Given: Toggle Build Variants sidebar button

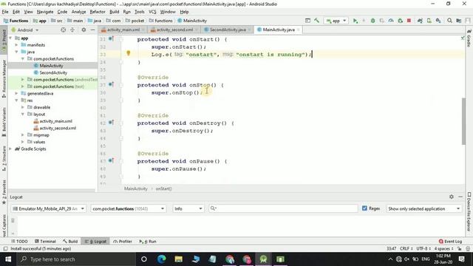Looking at the screenshot, I should 4,122.
